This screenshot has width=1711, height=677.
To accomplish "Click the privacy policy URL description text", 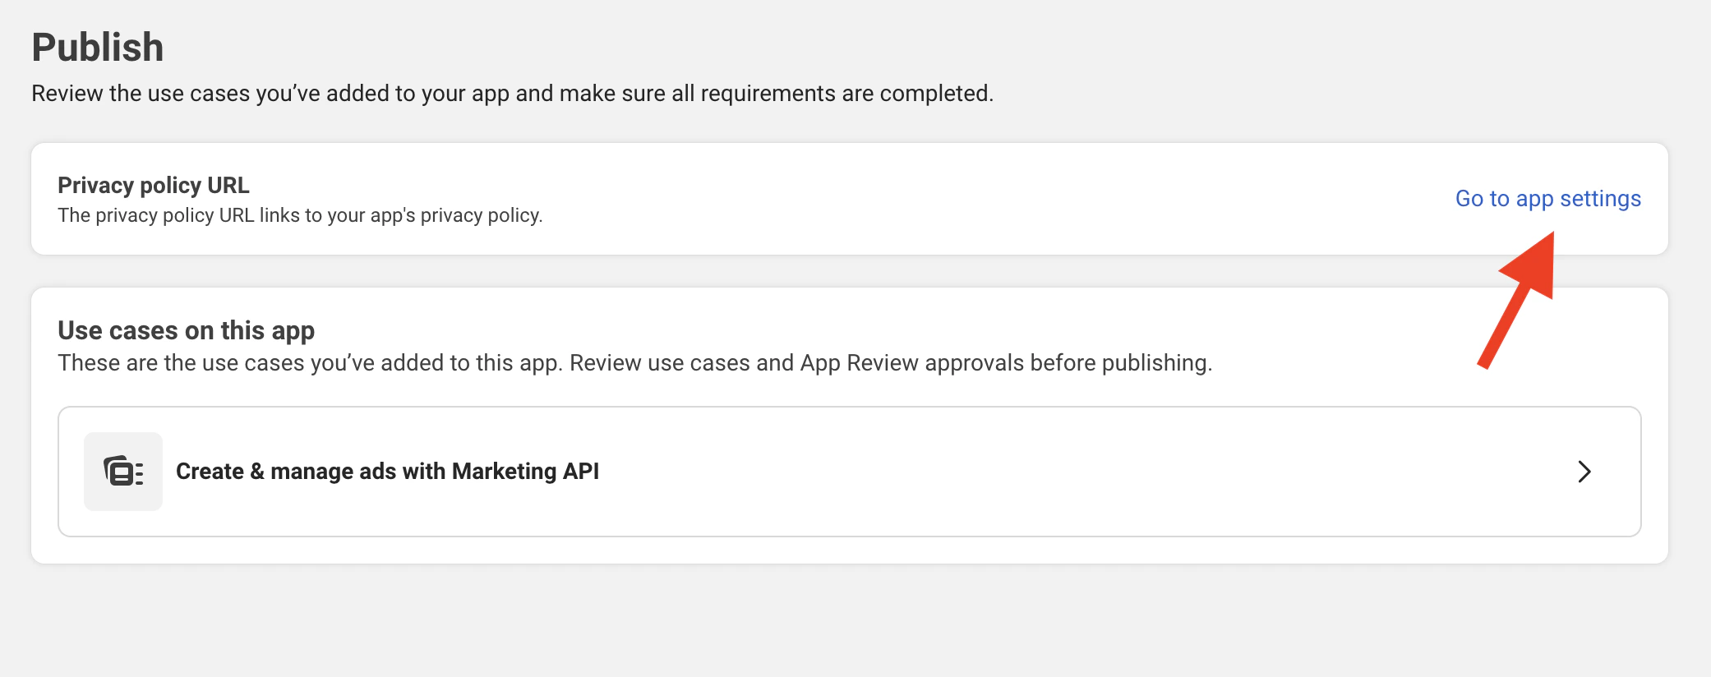I will tap(300, 215).
